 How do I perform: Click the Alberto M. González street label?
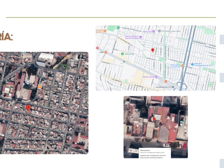(x=54, y=109)
